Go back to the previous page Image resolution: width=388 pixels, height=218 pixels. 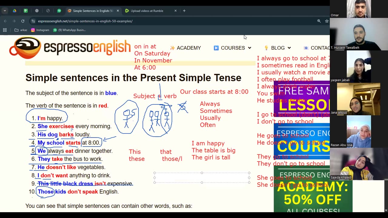pyautogui.click(x=5, y=21)
